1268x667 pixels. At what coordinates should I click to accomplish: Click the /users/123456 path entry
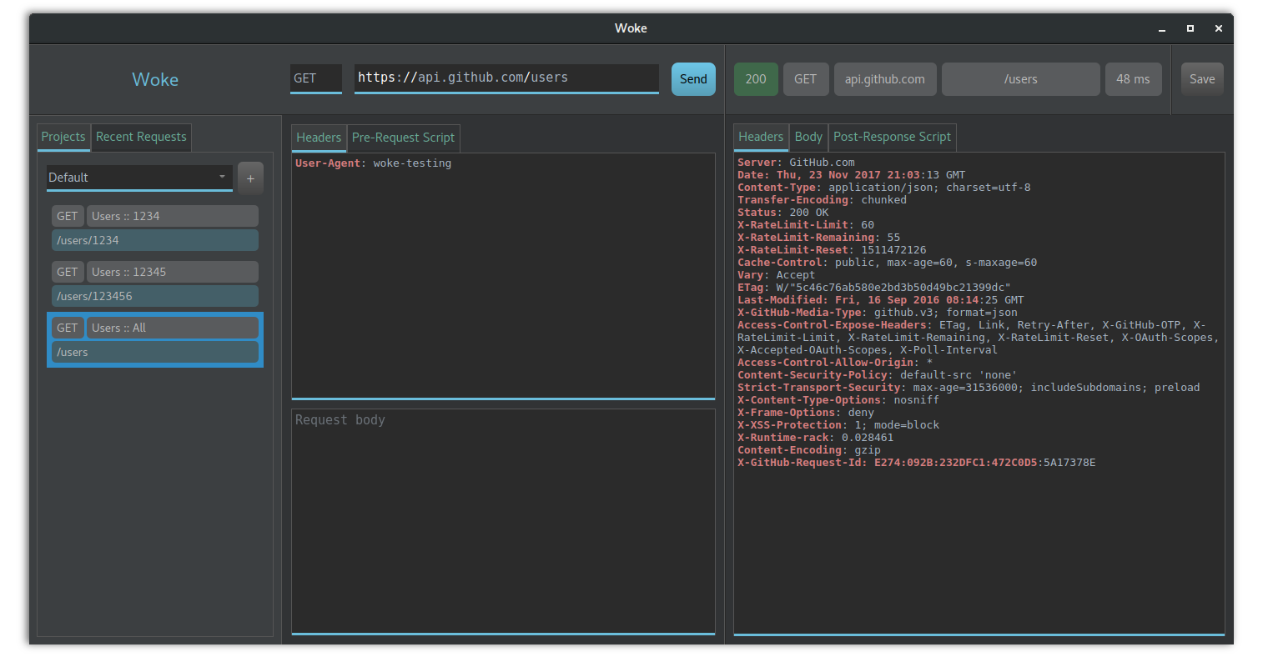[155, 296]
